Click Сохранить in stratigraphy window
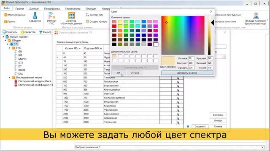 click(200, 127)
